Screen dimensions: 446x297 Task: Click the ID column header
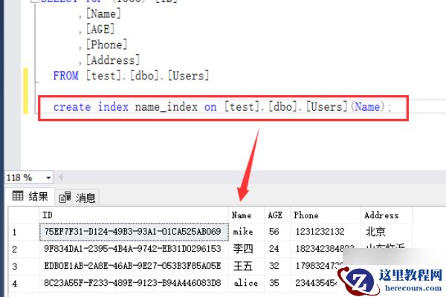(134, 215)
